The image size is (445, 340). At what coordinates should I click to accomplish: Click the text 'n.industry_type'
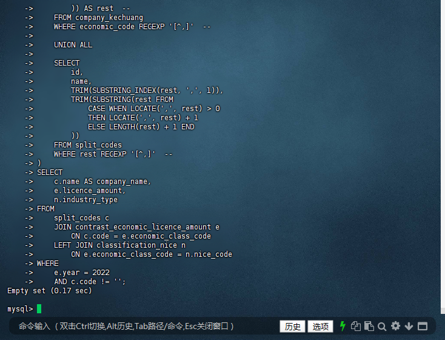coord(85,200)
